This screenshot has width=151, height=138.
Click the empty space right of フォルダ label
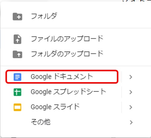pos(101,17)
